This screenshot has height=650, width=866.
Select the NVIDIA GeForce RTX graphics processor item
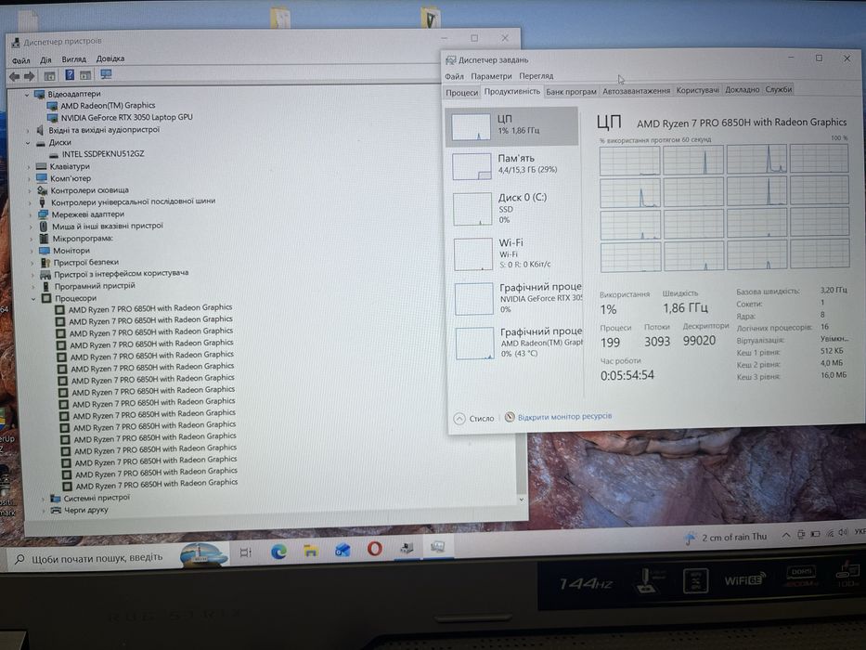tap(515, 298)
